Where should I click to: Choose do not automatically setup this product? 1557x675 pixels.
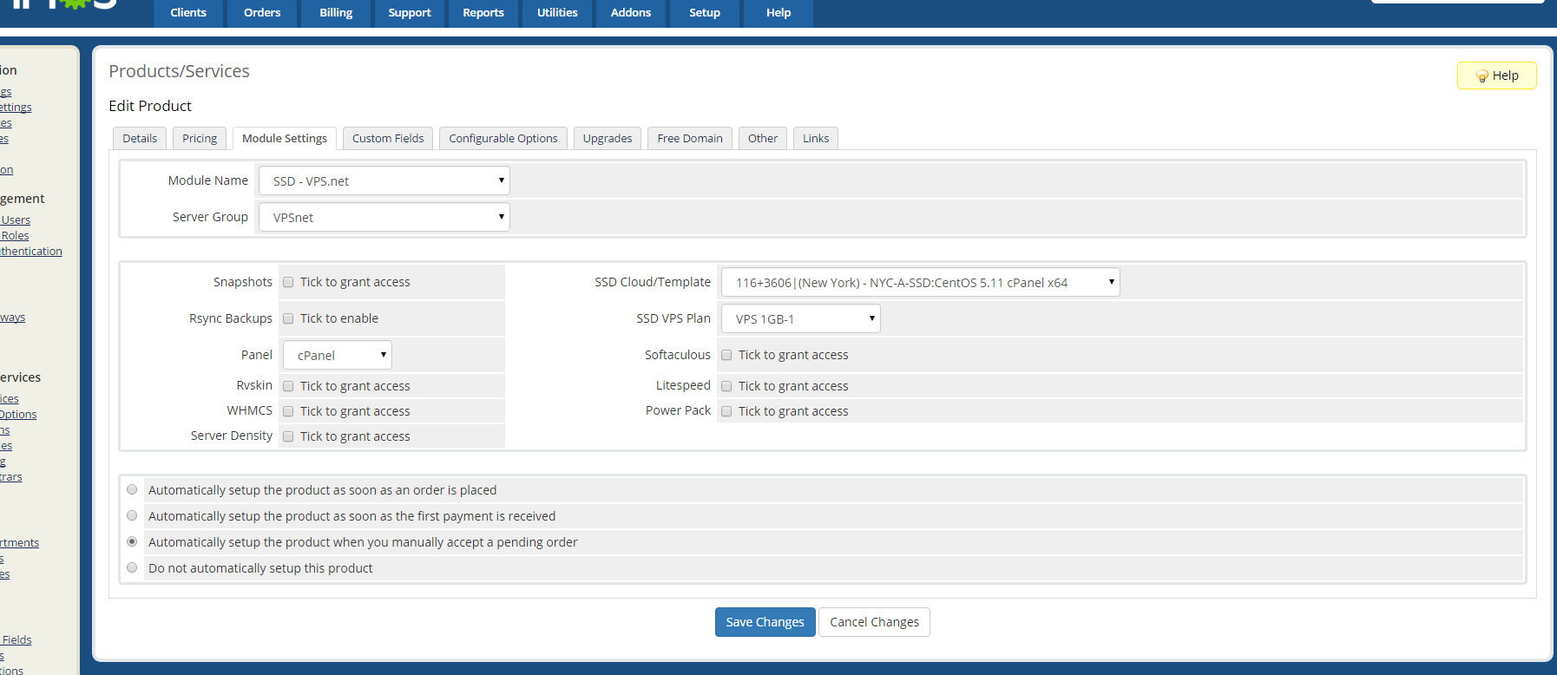132,568
